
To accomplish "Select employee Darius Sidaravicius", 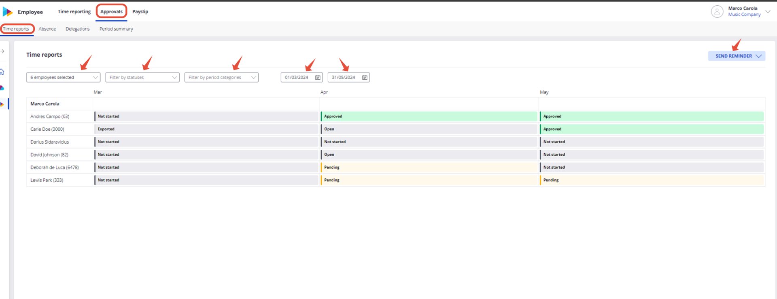I will [50, 142].
